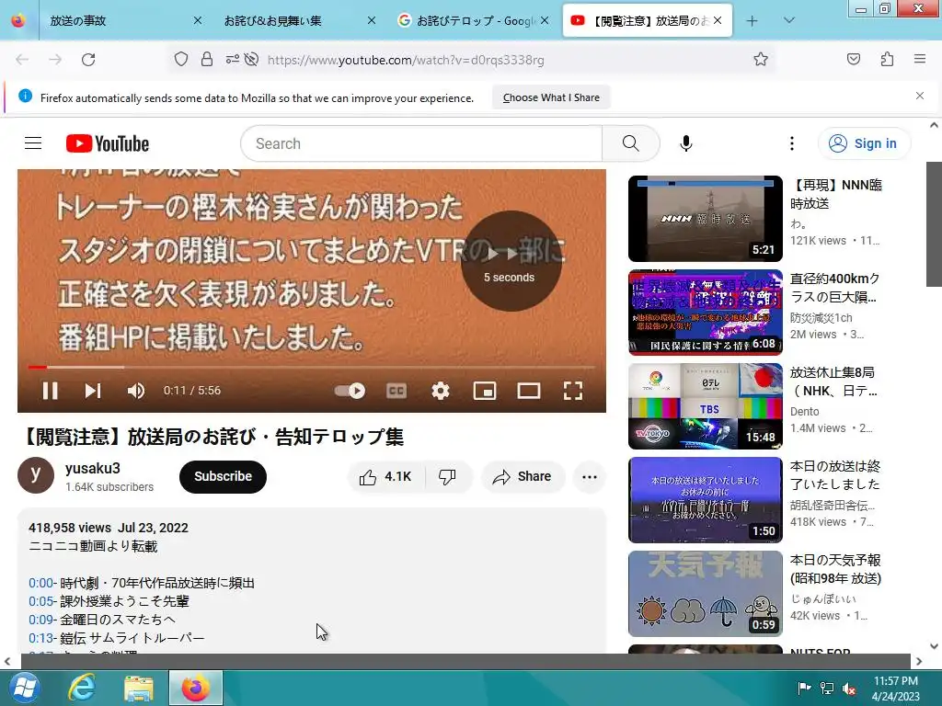Open YouTube settings three-dot menu
The height and width of the screenshot is (706, 942).
click(x=792, y=143)
